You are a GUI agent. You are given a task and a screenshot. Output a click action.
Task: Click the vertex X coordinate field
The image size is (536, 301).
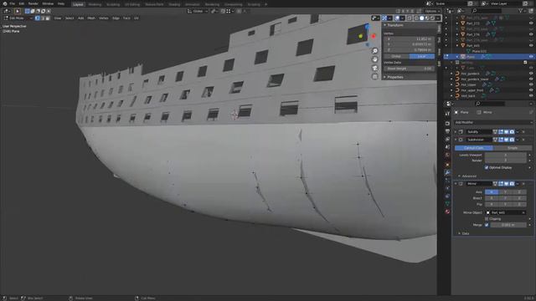point(410,39)
